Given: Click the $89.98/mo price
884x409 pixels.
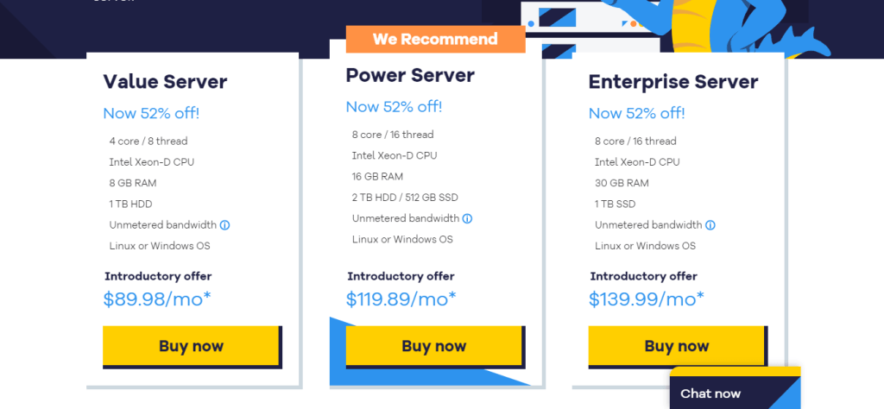Looking at the screenshot, I should click(157, 299).
